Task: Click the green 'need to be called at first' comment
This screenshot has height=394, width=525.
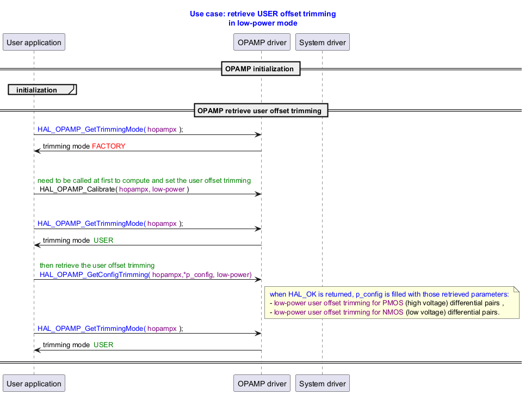Action: point(144,180)
